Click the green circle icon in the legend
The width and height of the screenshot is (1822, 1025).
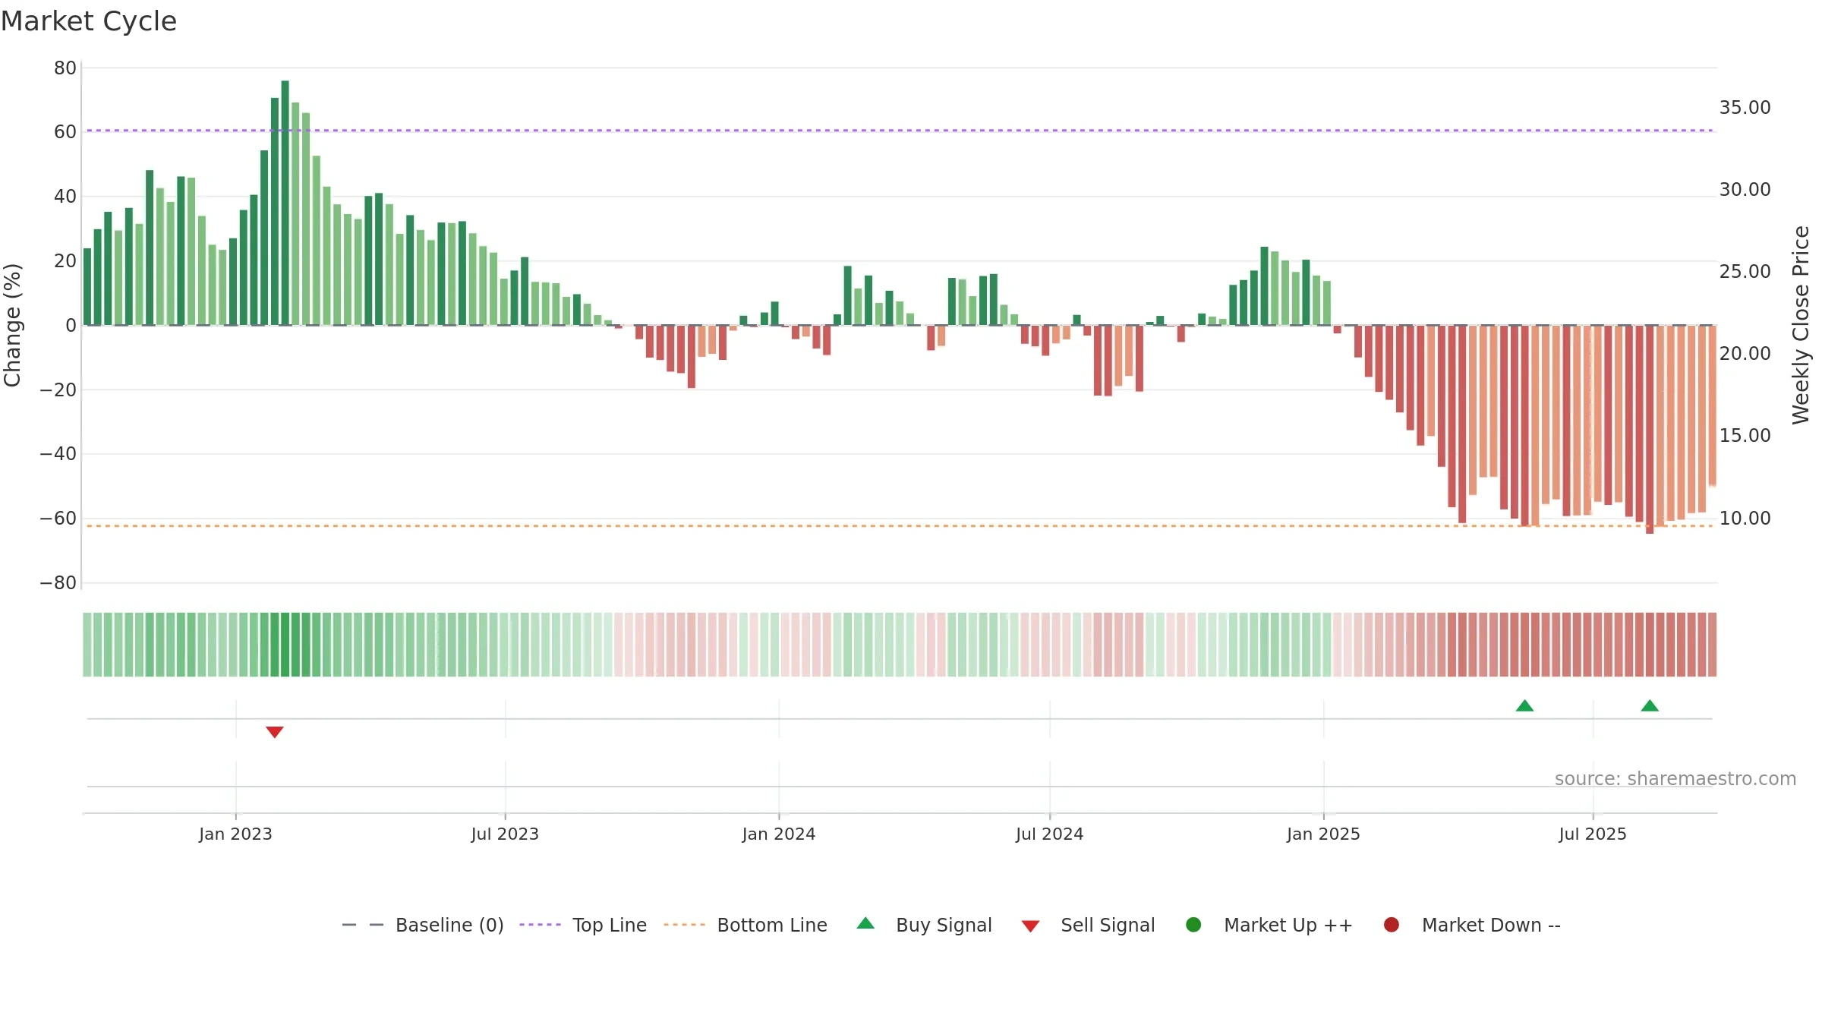[x=1193, y=925]
